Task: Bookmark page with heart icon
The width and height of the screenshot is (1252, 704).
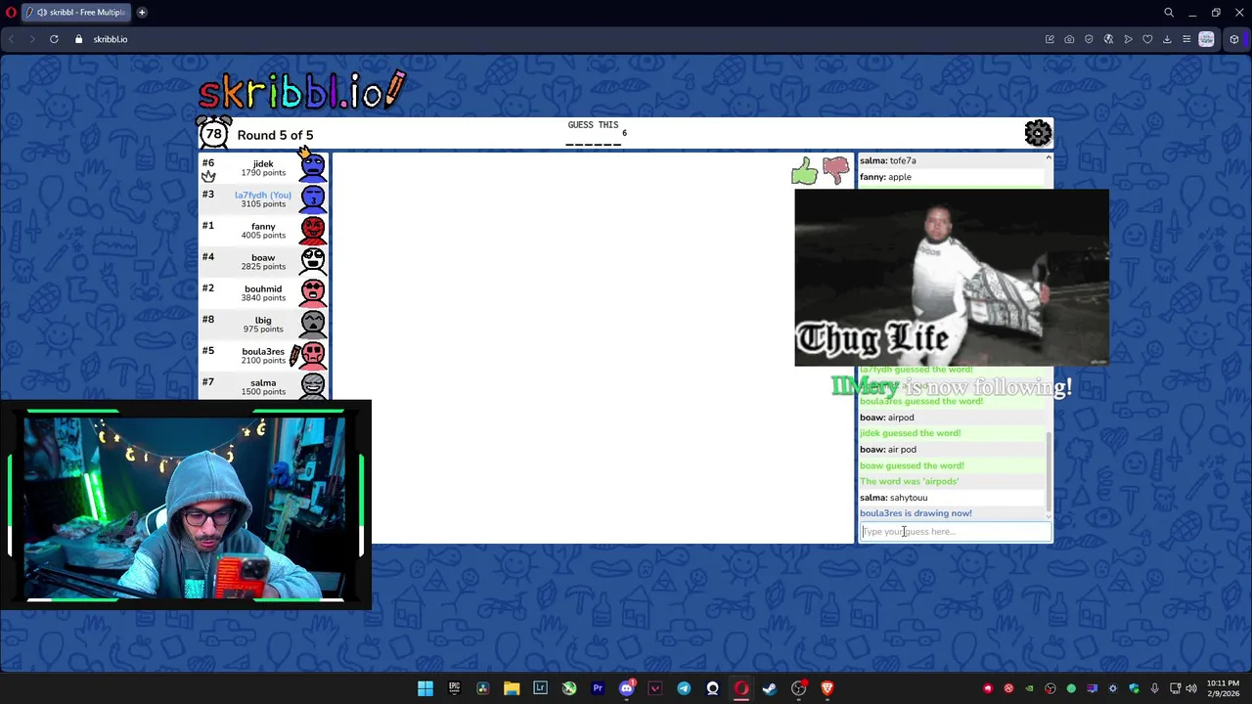Action: 1147,39
